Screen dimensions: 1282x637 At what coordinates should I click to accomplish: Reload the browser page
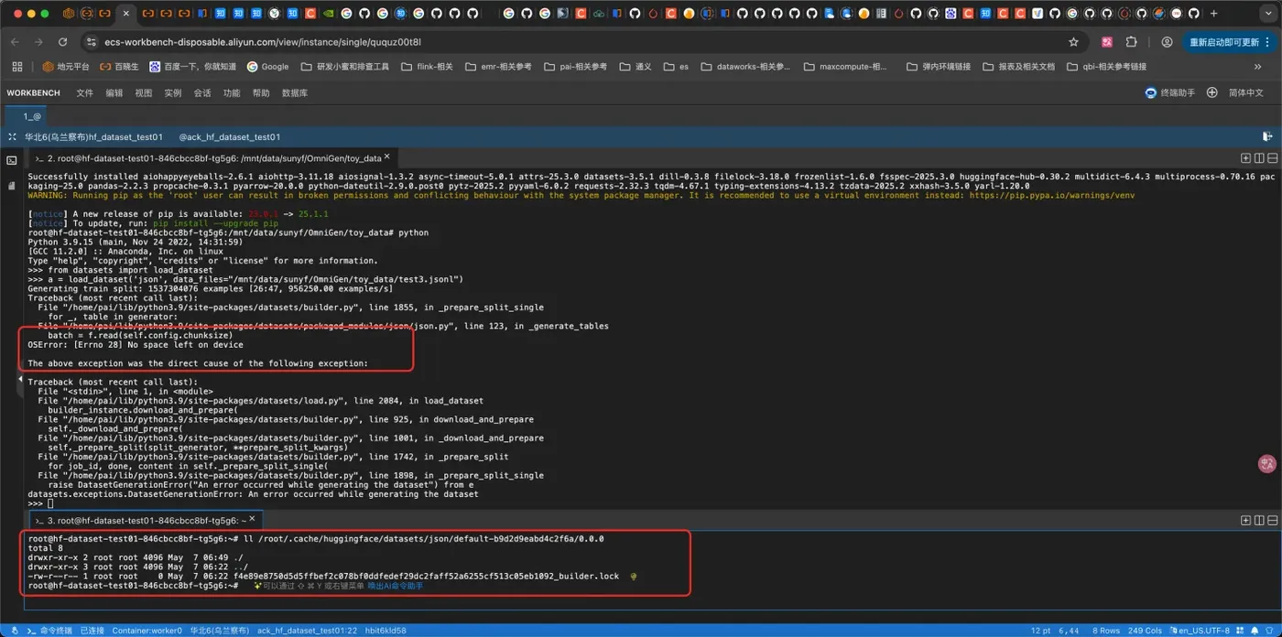click(x=62, y=42)
